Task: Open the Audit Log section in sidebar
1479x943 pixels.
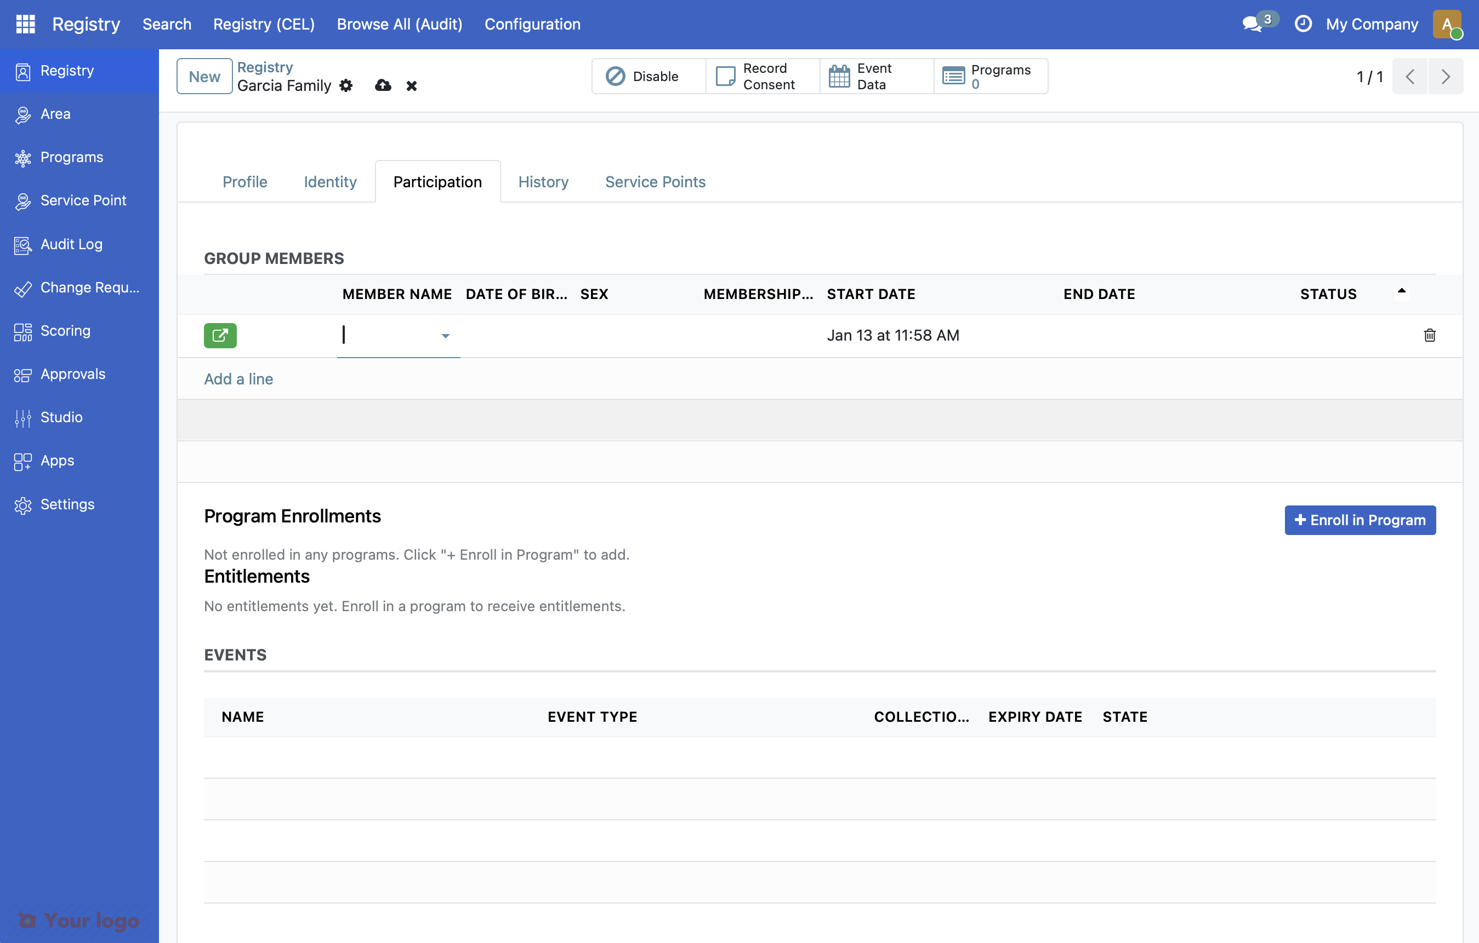Action: 71,244
